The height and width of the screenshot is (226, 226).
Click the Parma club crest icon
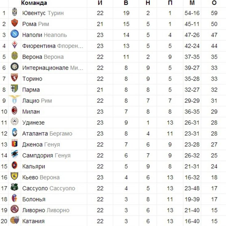[x=14, y=89]
